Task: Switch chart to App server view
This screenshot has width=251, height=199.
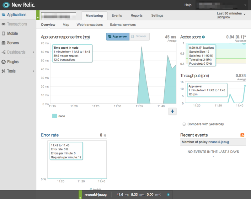Action: [x=118, y=36]
